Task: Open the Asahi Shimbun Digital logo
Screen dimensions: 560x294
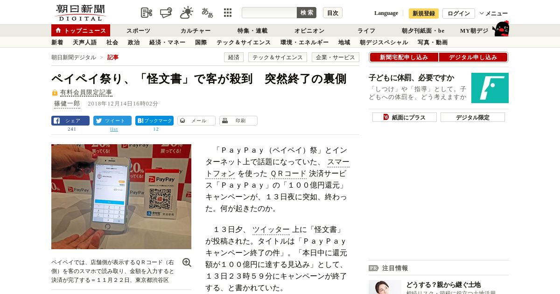Action: (81, 13)
